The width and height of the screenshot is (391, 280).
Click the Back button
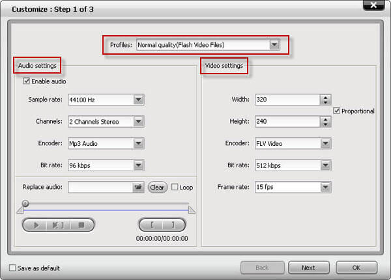263,268
